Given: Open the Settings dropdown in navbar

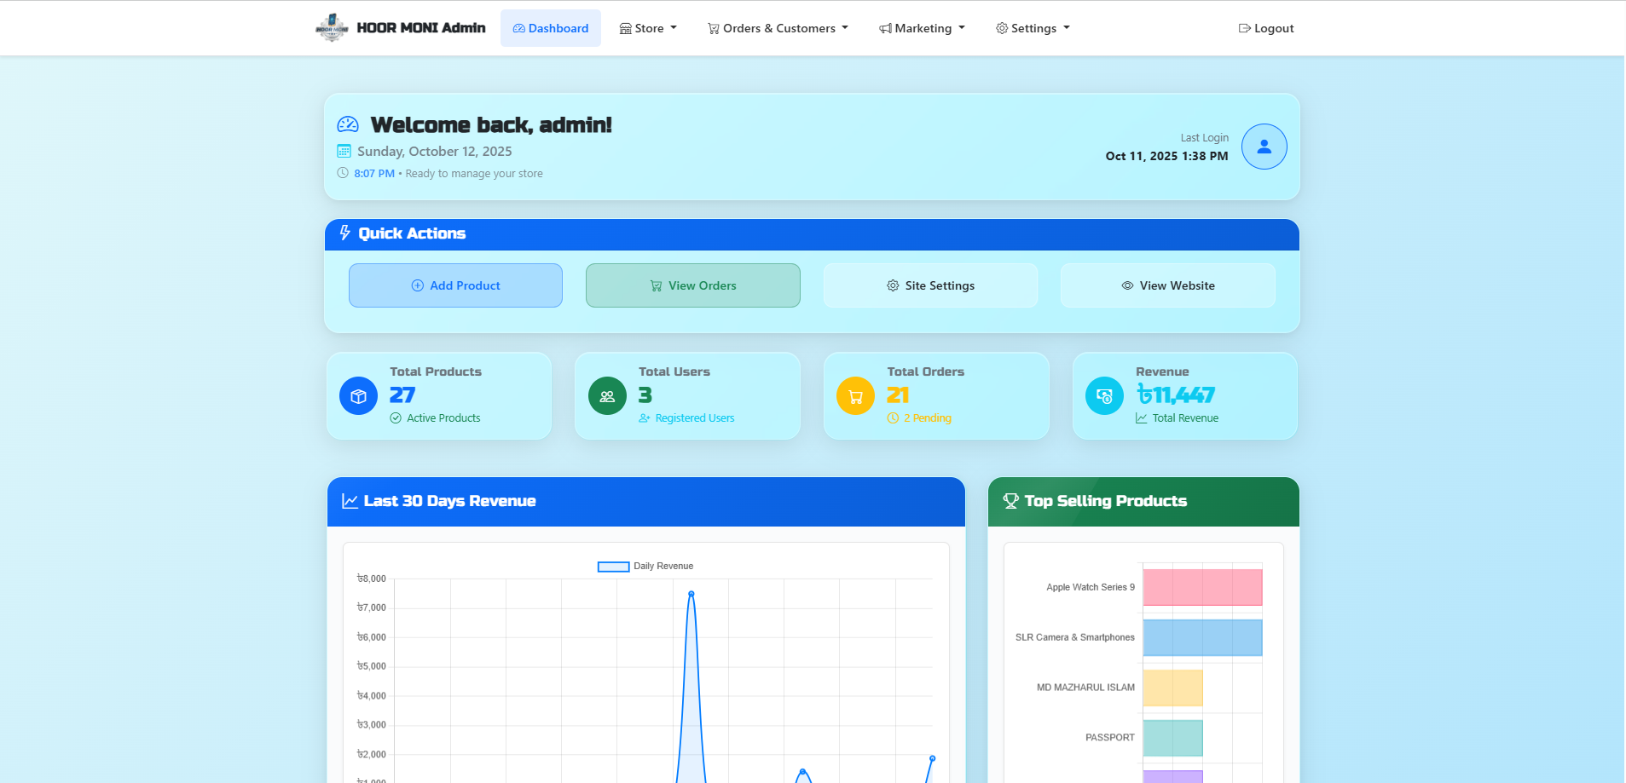Looking at the screenshot, I should [x=1033, y=28].
